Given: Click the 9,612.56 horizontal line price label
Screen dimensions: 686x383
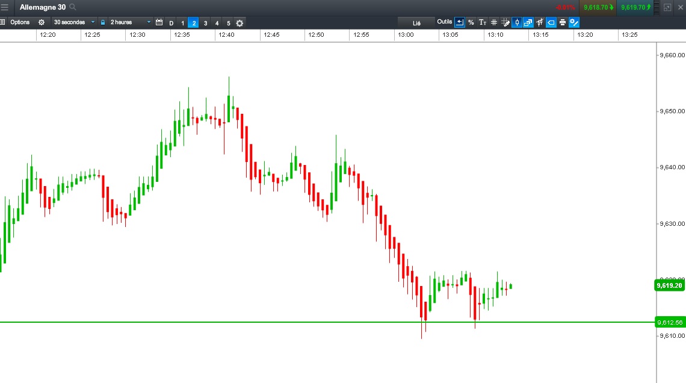Looking at the screenshot, I should point(669,323).
